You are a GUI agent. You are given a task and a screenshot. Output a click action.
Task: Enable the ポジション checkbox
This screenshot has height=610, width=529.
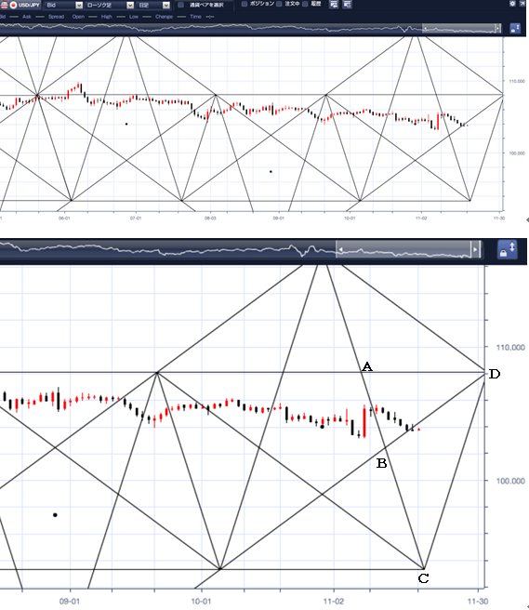[x=245, y=4]
